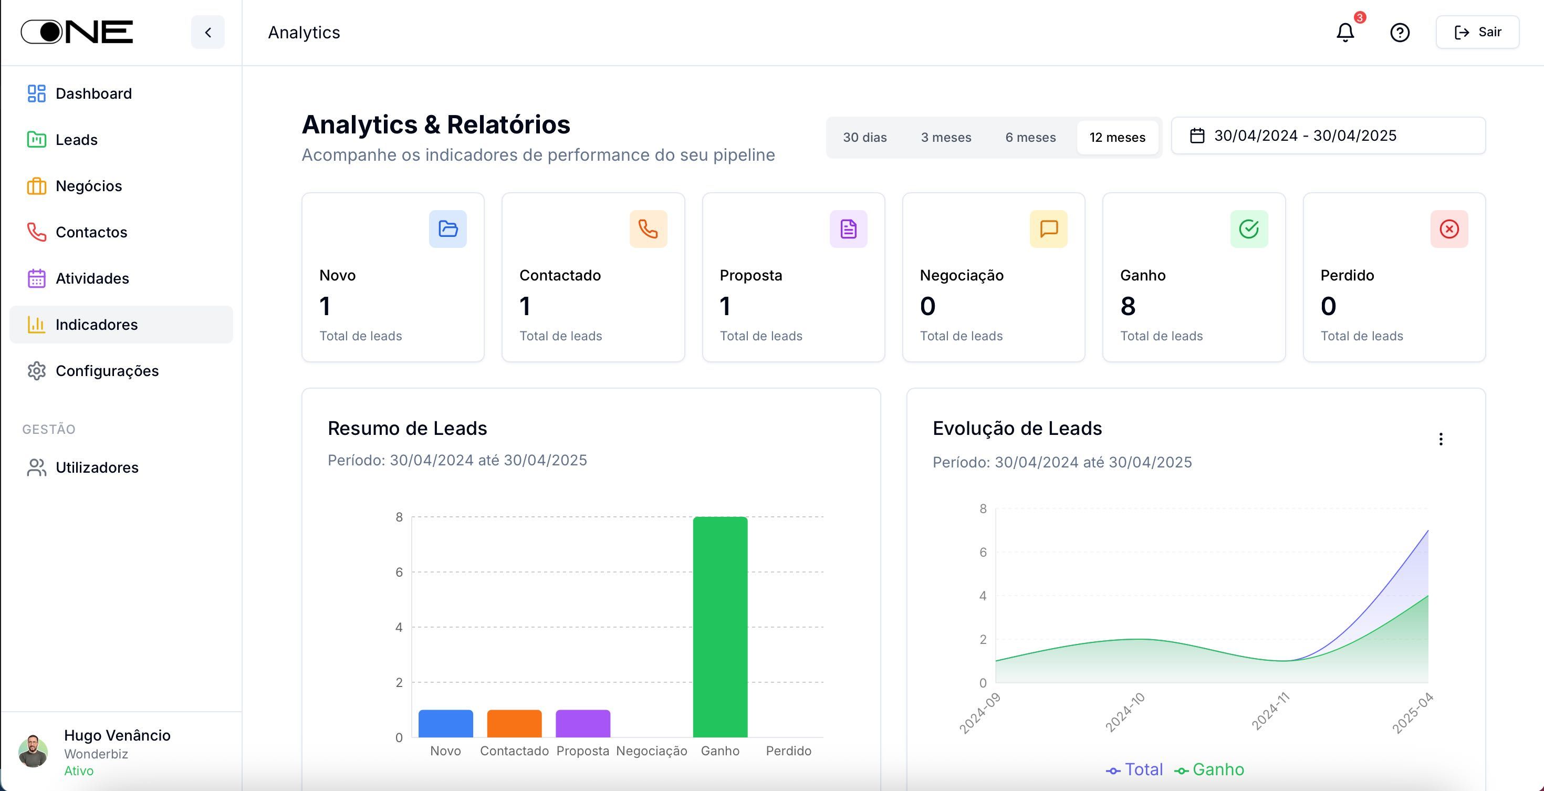
Task: Go to the Contactos menu item
Action: click(121, 232)
